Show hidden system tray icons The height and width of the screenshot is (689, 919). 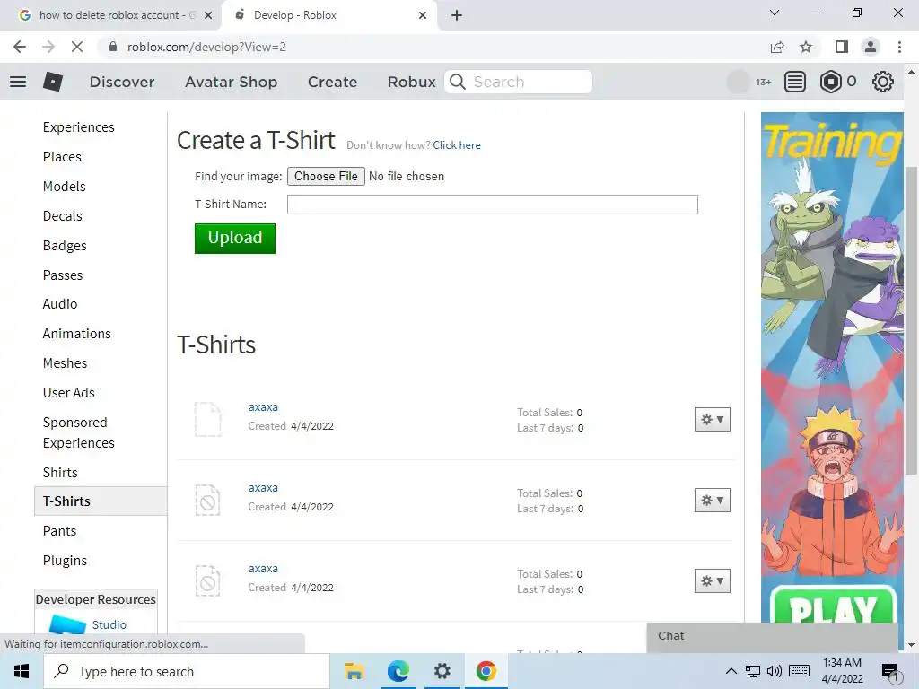731,671
